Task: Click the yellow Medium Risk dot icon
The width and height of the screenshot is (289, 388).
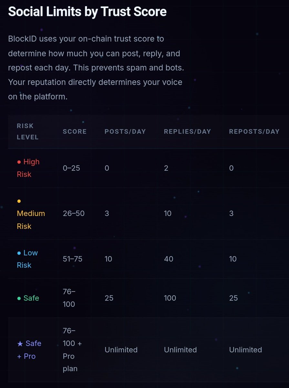Action: (x=19, y=201)
